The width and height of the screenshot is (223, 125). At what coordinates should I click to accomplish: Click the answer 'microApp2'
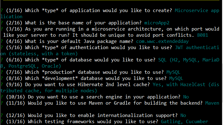(157, 23)
